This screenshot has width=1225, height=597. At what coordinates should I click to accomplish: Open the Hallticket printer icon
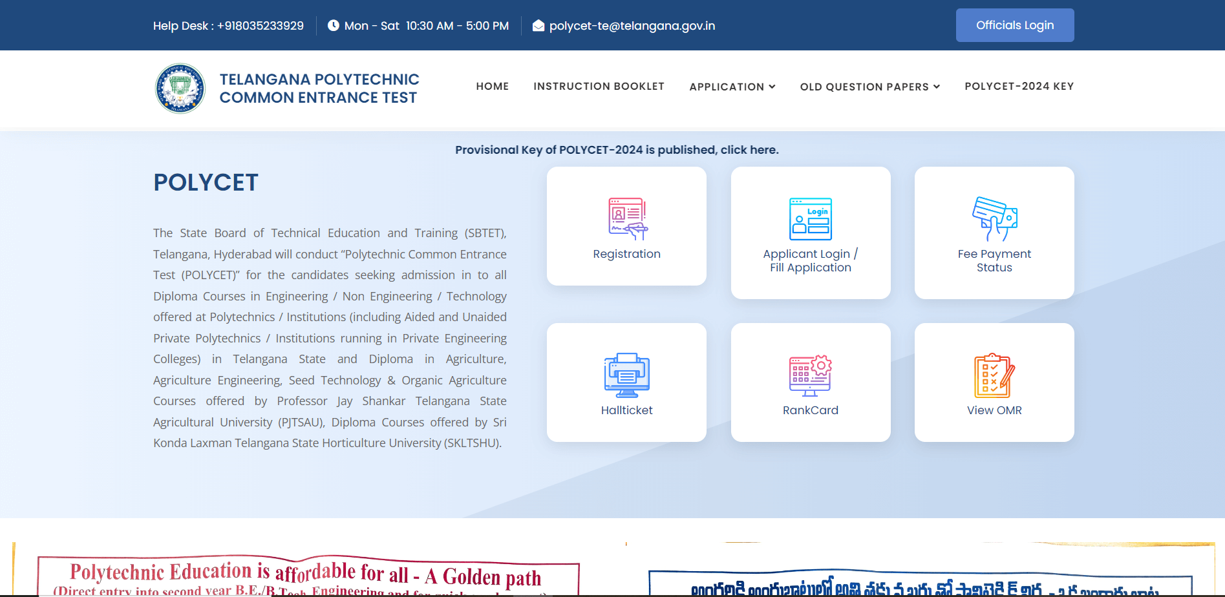point(627,375)
